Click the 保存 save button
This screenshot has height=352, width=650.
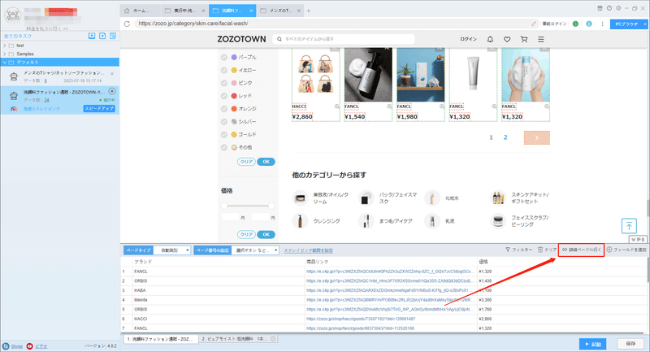point(630,344)
